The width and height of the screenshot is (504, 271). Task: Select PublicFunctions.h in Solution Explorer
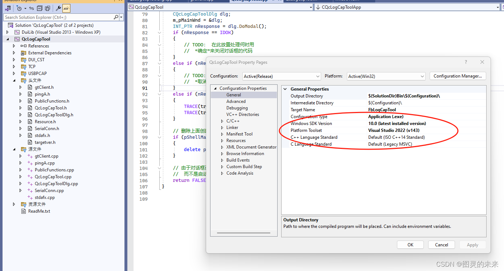coord(52,101)
